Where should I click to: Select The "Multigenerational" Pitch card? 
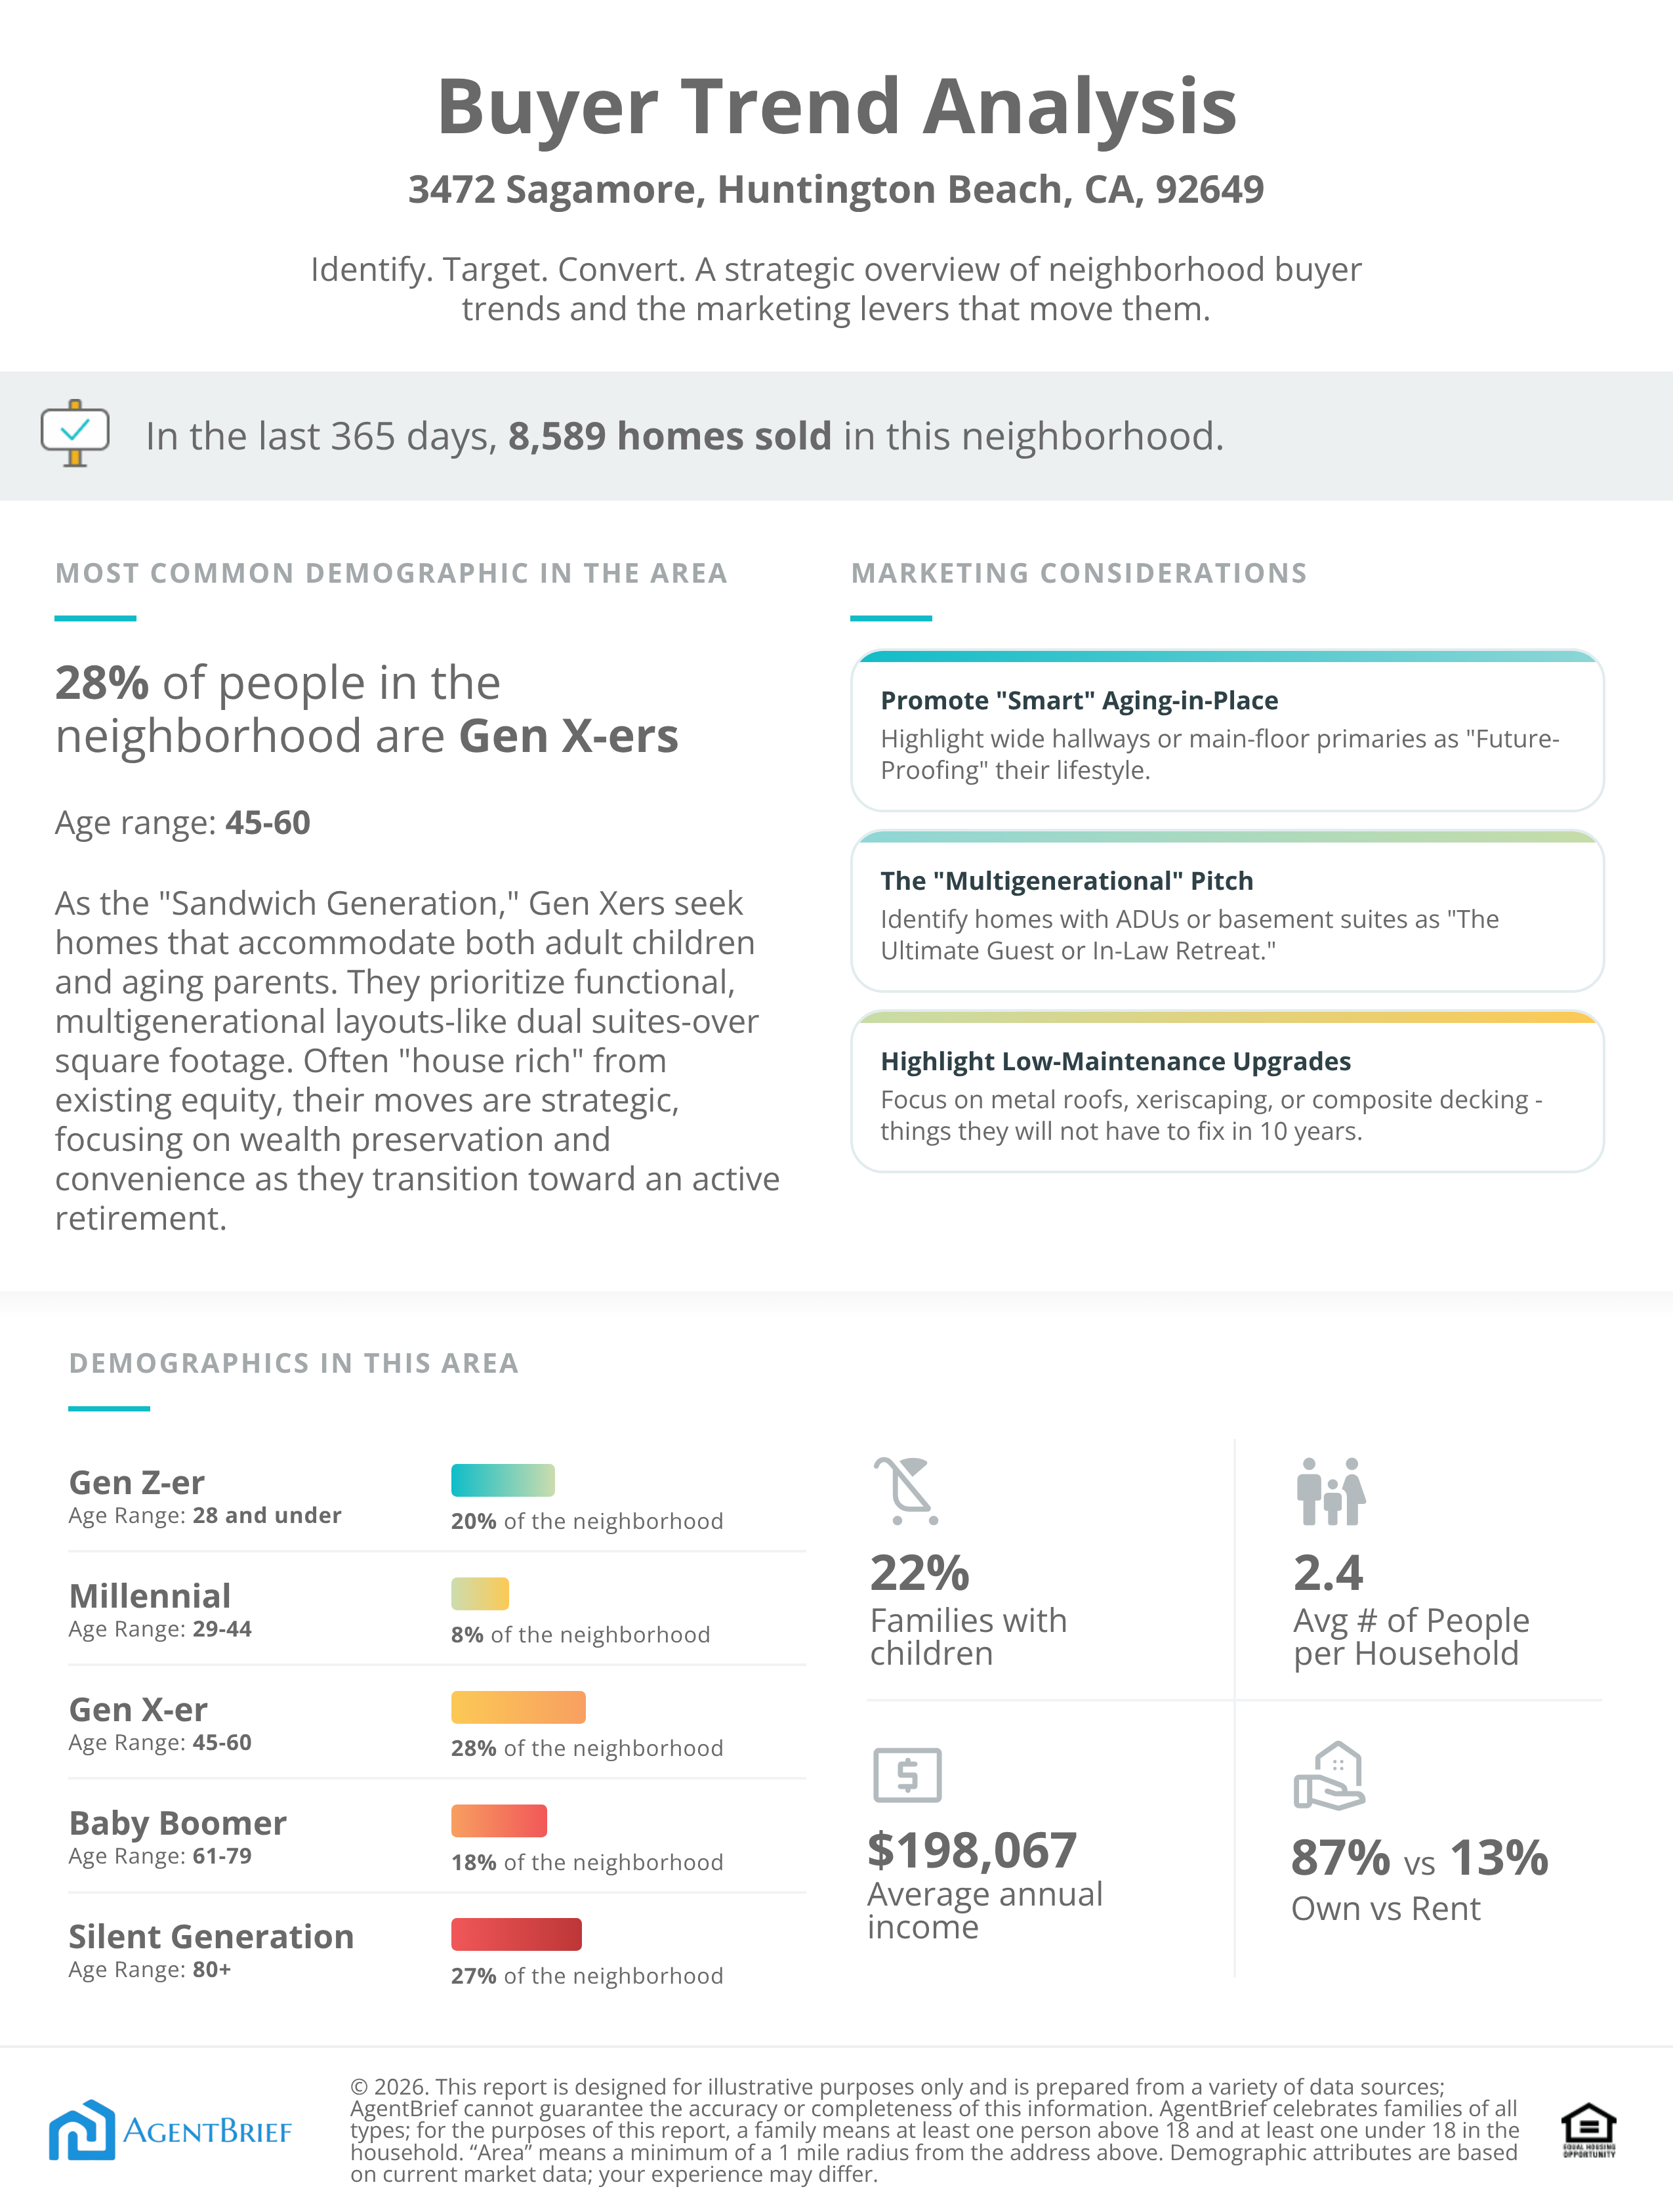tap(1227, 912)
